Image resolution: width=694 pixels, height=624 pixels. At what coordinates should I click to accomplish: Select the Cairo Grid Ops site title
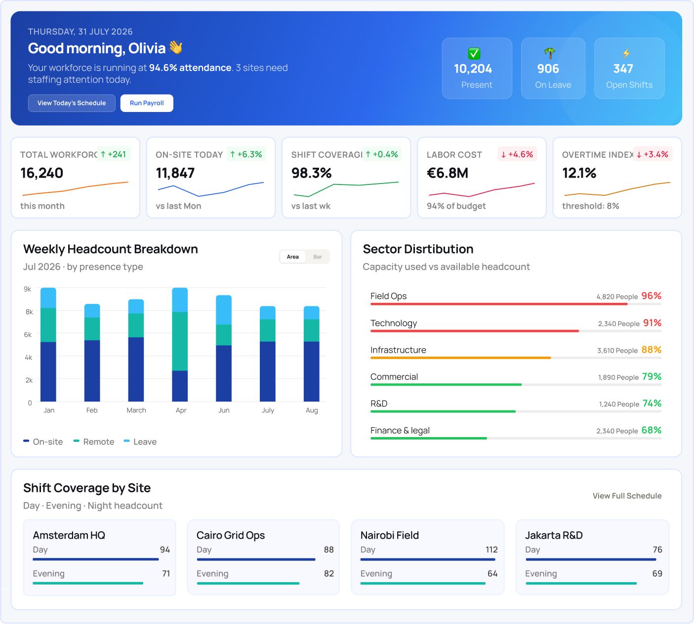coord(231,535)
